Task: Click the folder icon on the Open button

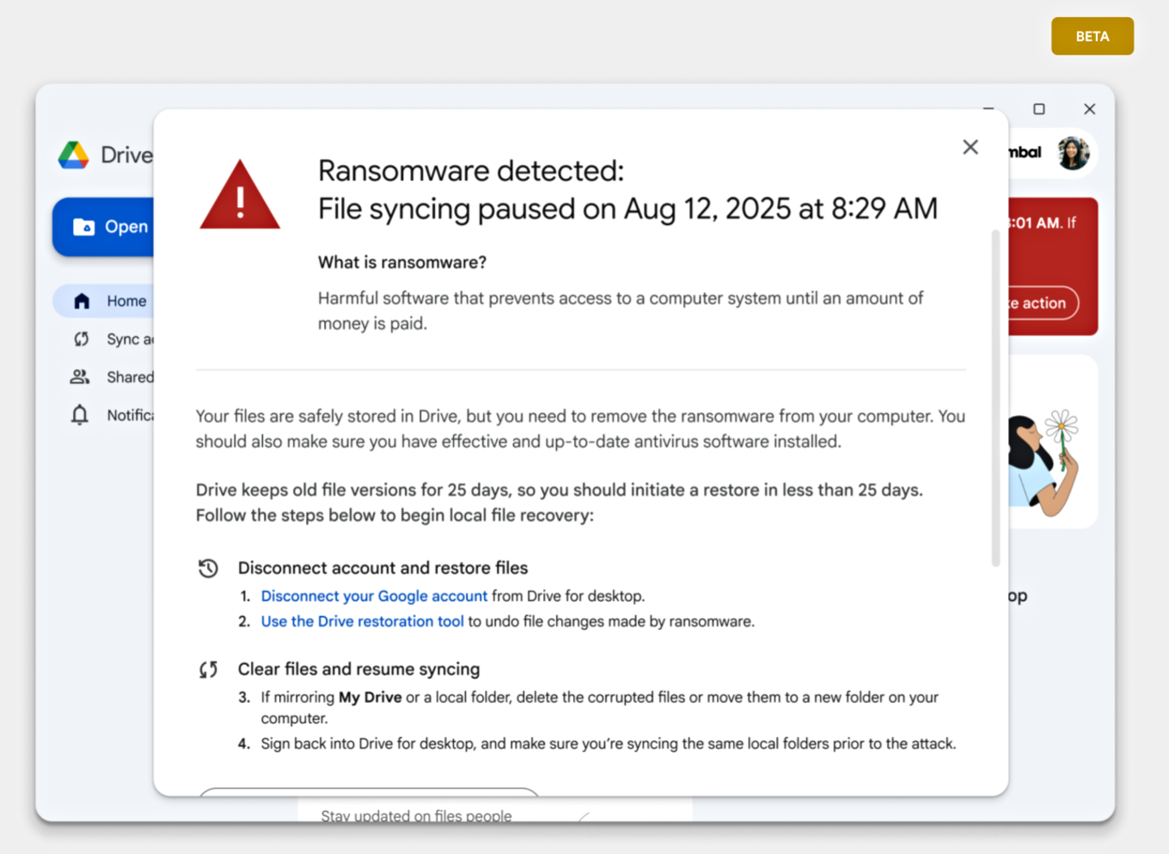Action: (x=84, y=226)
